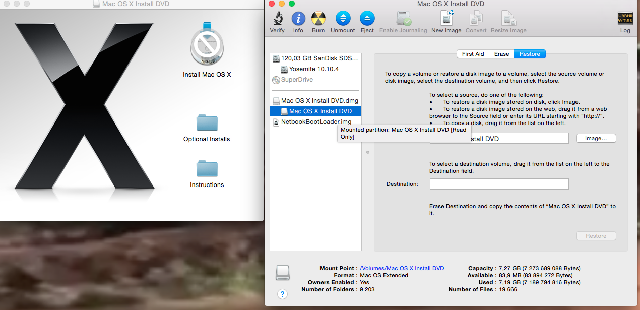Switch to the First Aid tab
This screenshot has height=310, width=640.
(x=473, y=54)
